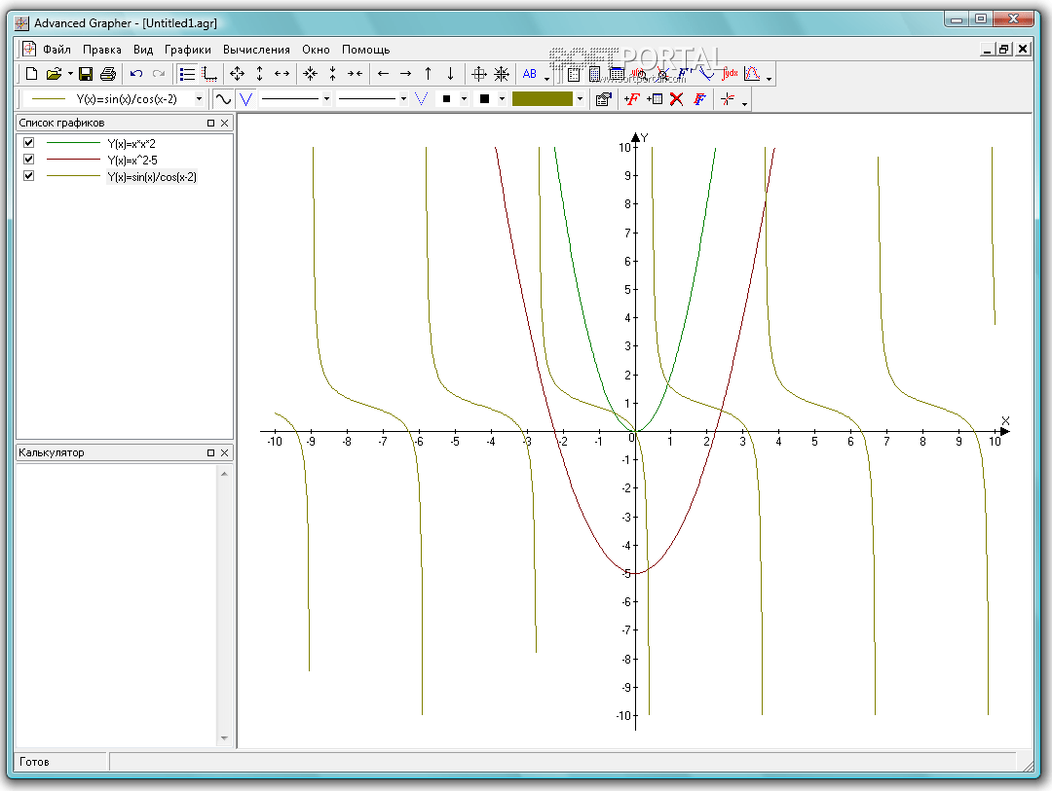Open the current graph selector dropdown
The width and height of the screenshot is (1052, 791).
[x=199, y=99]
